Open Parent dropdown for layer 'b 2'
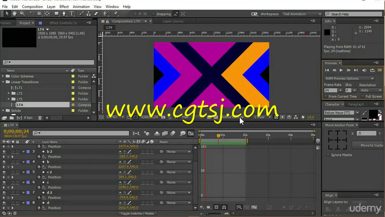The image size is (385, 217). click(178, 152)
